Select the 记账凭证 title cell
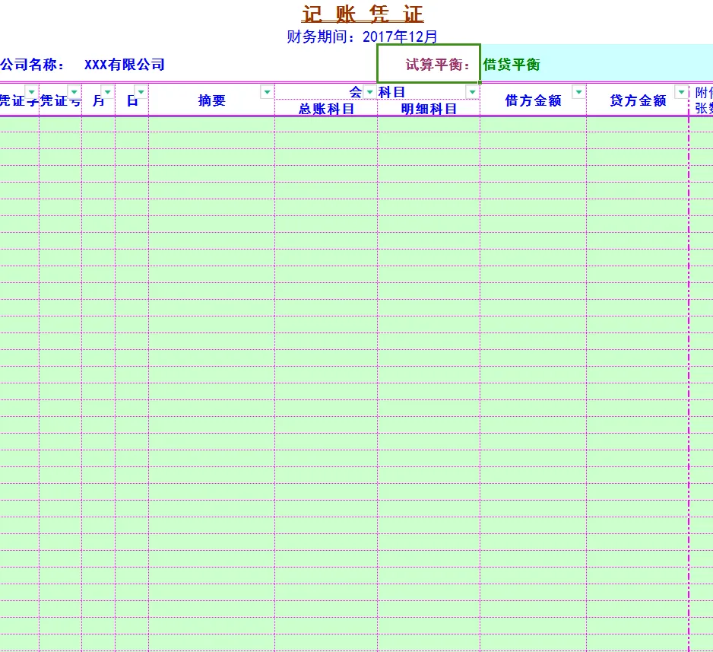The image size is (713, 652). 363,14
